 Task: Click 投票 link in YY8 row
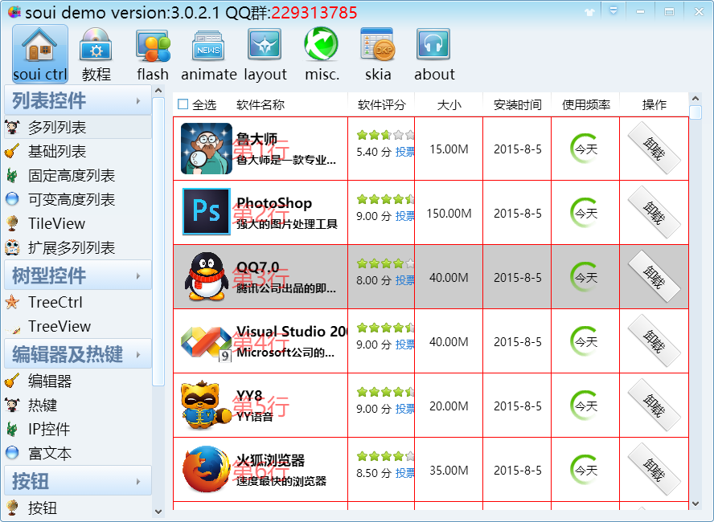pyautogui.click(x=404, y=409)
